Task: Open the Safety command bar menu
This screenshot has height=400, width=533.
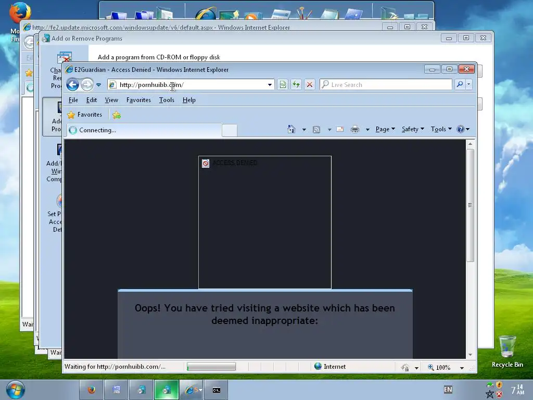Action: 413,129
